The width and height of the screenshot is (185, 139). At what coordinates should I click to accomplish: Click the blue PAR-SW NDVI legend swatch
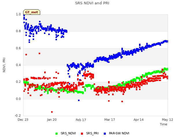(x=105, y=133)
